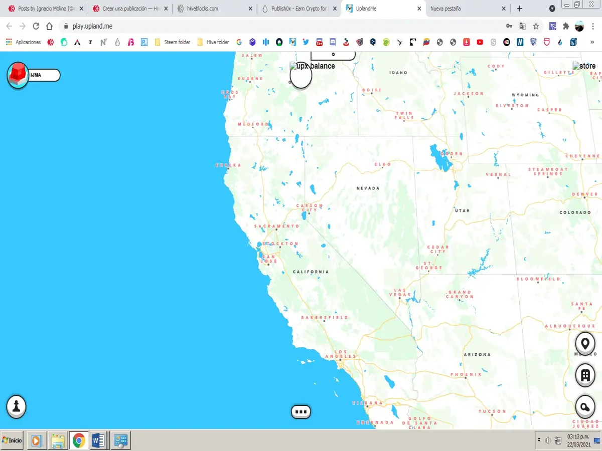Go back to previous page

(x=9, y=26)
